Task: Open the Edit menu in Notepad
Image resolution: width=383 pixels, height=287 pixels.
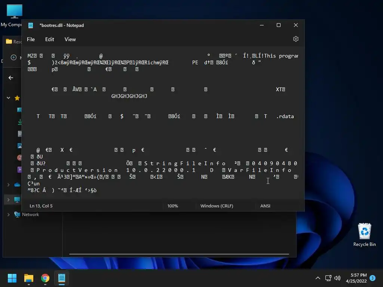Action: (x=50, y=39)
